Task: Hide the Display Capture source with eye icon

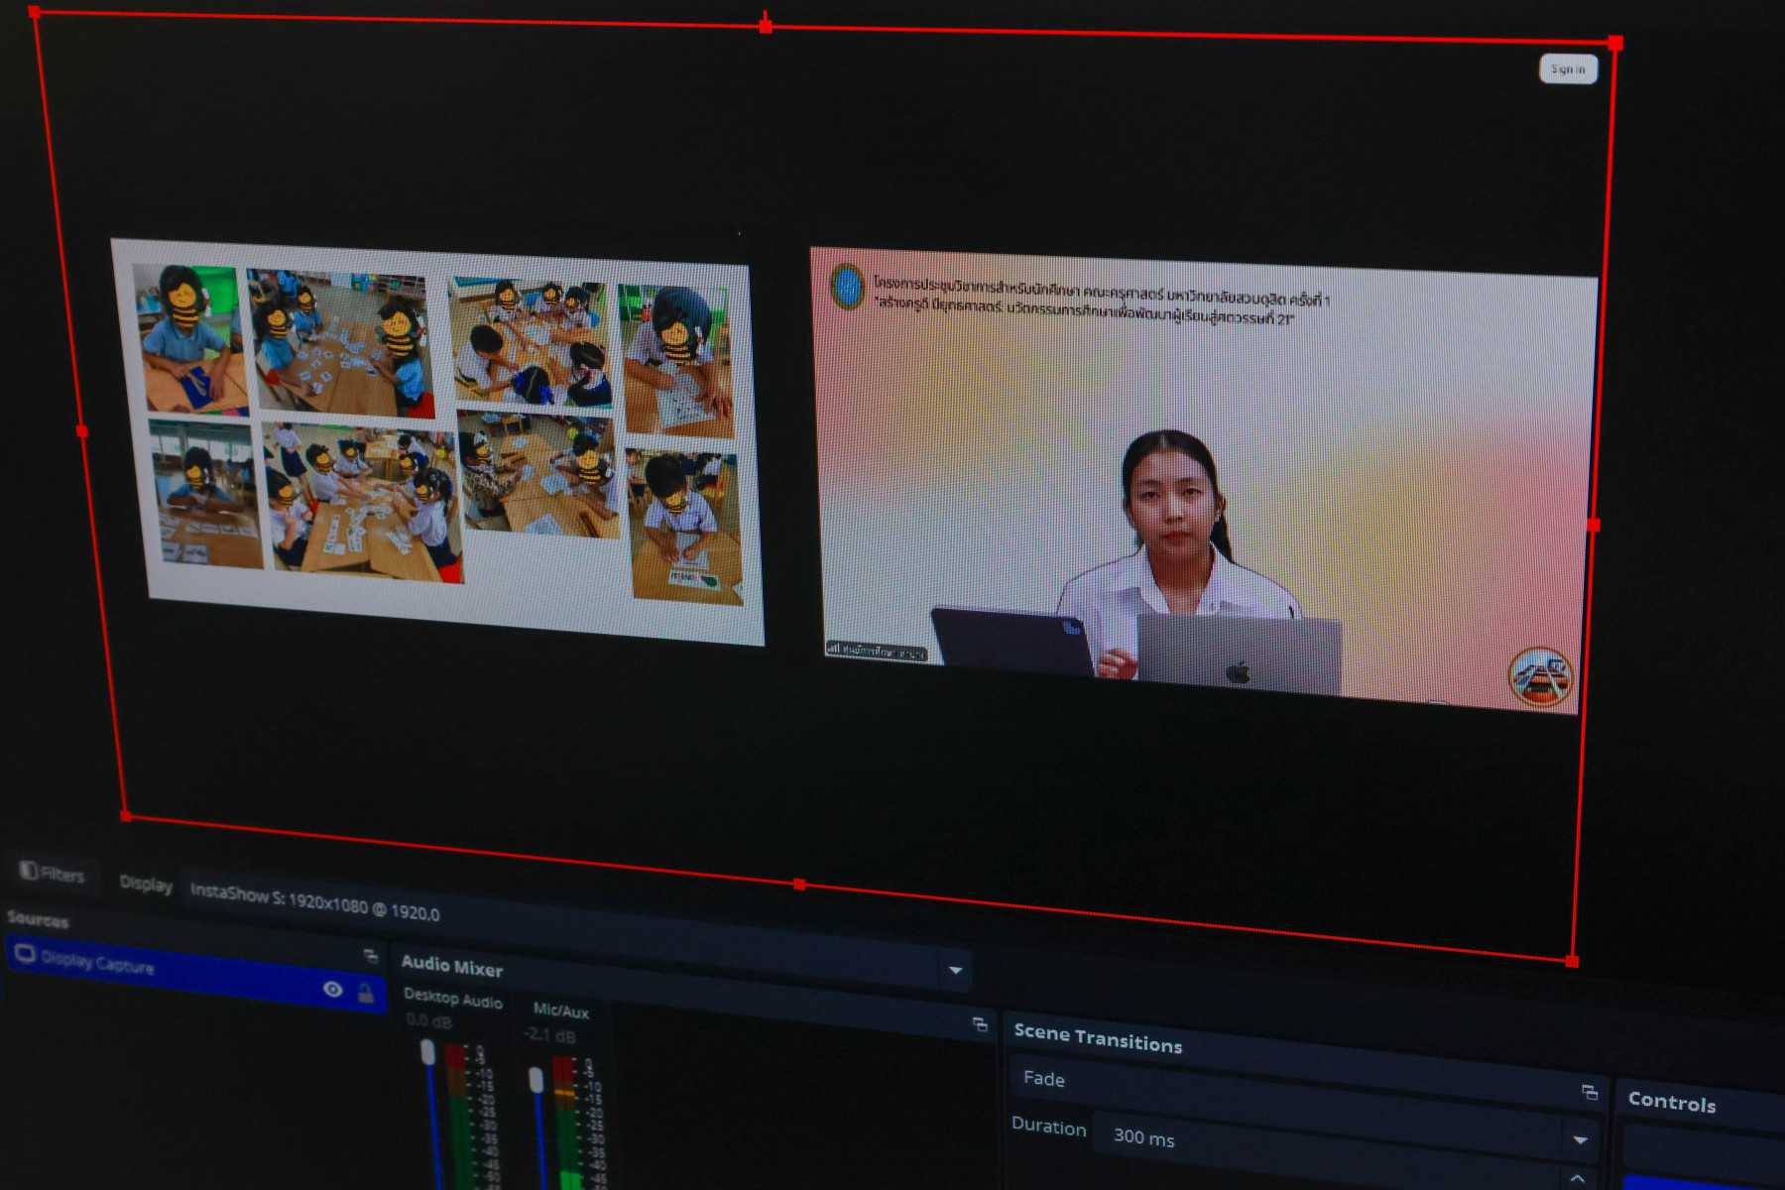Action: [333, 989]
